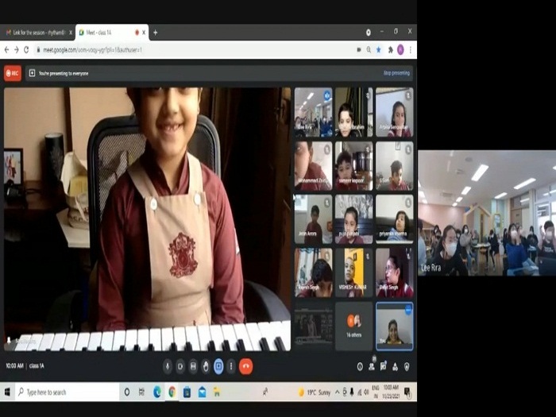Click the ENG IN language indicator
This screenshot has width=556, height=417.
click(375, 392)
